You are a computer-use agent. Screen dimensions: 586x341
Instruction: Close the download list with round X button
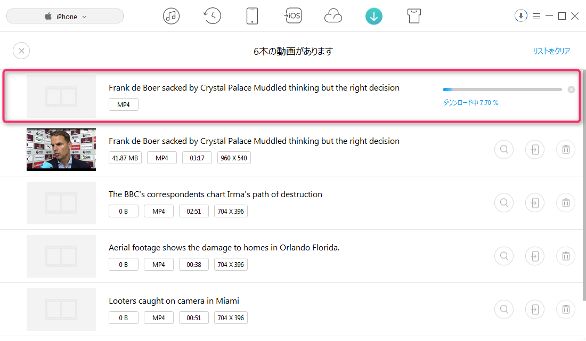coord(21,51)
